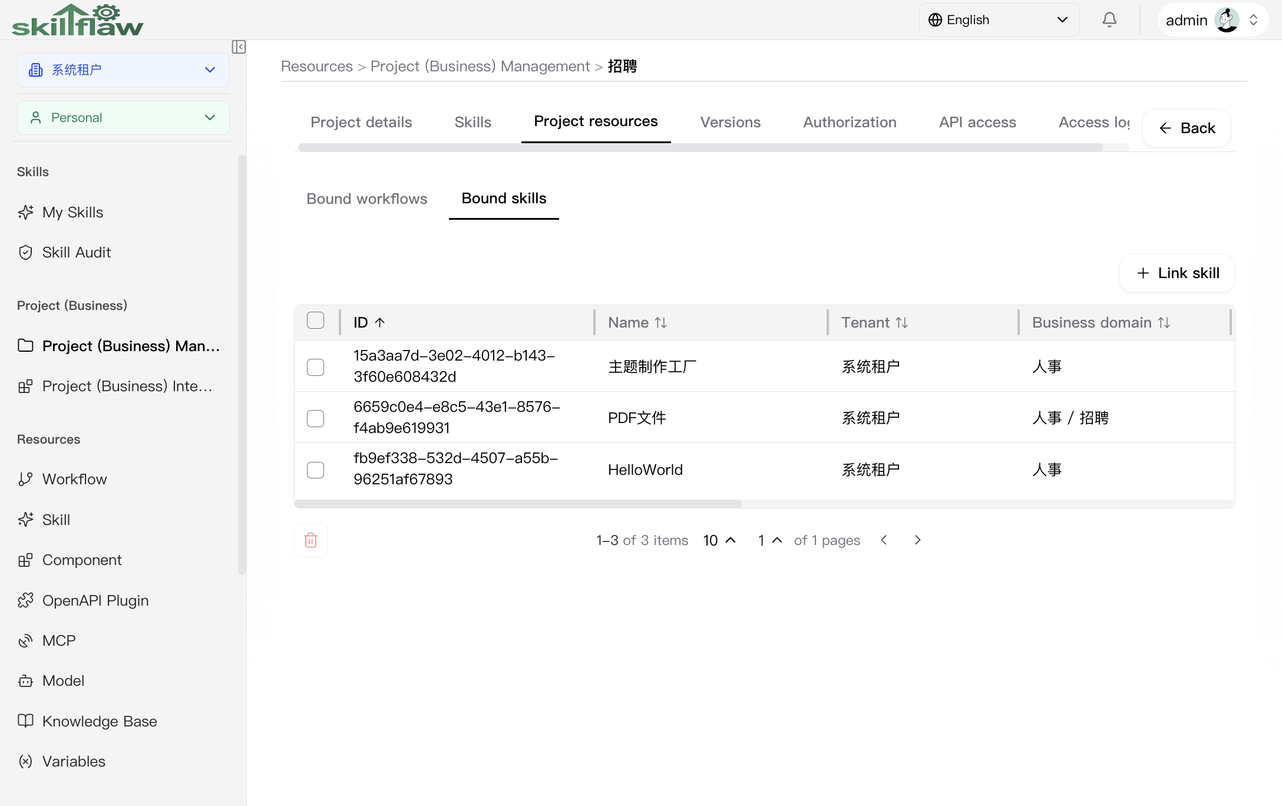The image size is (1282, 806).
Task: Click the sidebar vertical scrollbar
Action: click(x=242, y=365)
